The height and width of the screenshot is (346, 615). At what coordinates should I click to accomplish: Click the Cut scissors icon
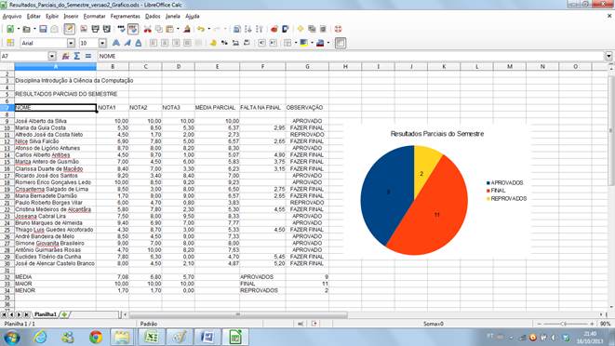click(x=148, y=29)
